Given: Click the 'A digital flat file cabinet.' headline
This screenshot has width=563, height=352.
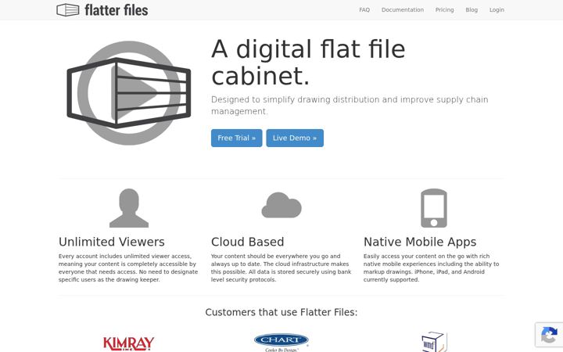Looking at the screenshot, I should point(308,63).
